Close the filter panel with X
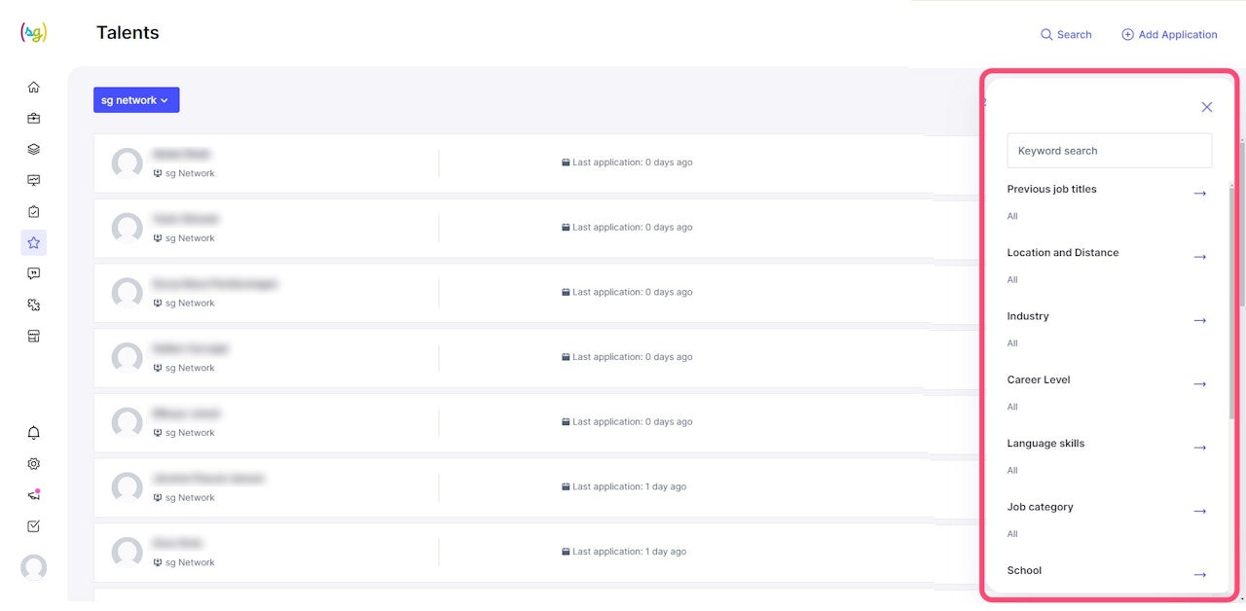 (1207, 107)
